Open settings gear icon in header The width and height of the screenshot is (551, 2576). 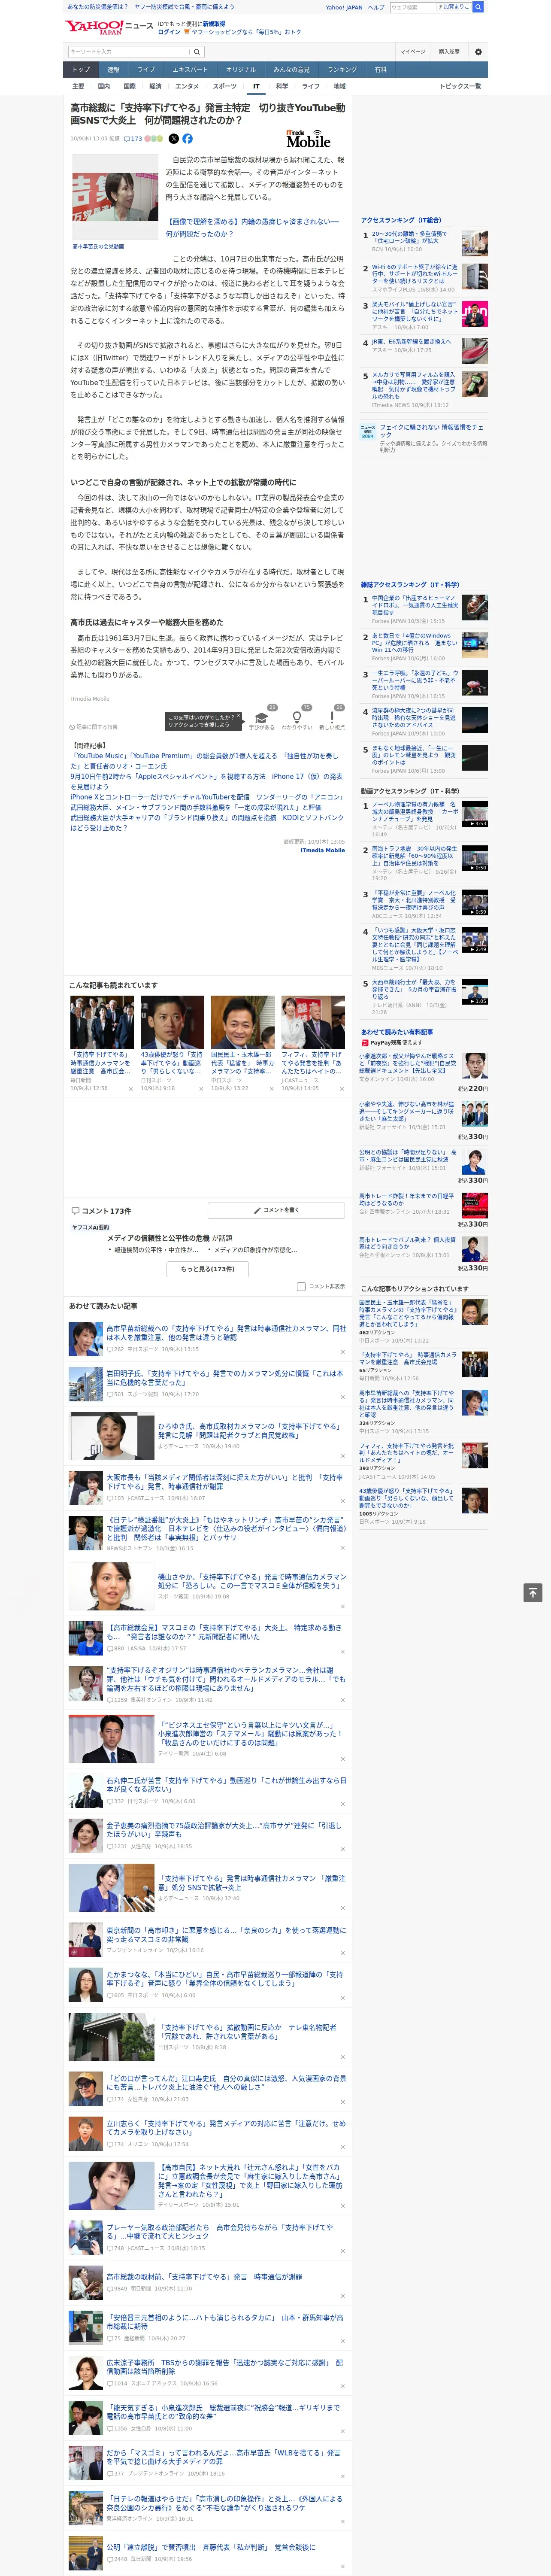[478, 52]
